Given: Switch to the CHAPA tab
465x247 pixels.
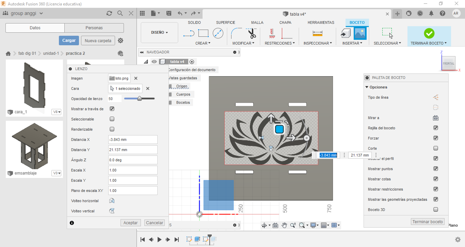Looking at the screenshot, I should pyautogui.click(x=285, y=23).
